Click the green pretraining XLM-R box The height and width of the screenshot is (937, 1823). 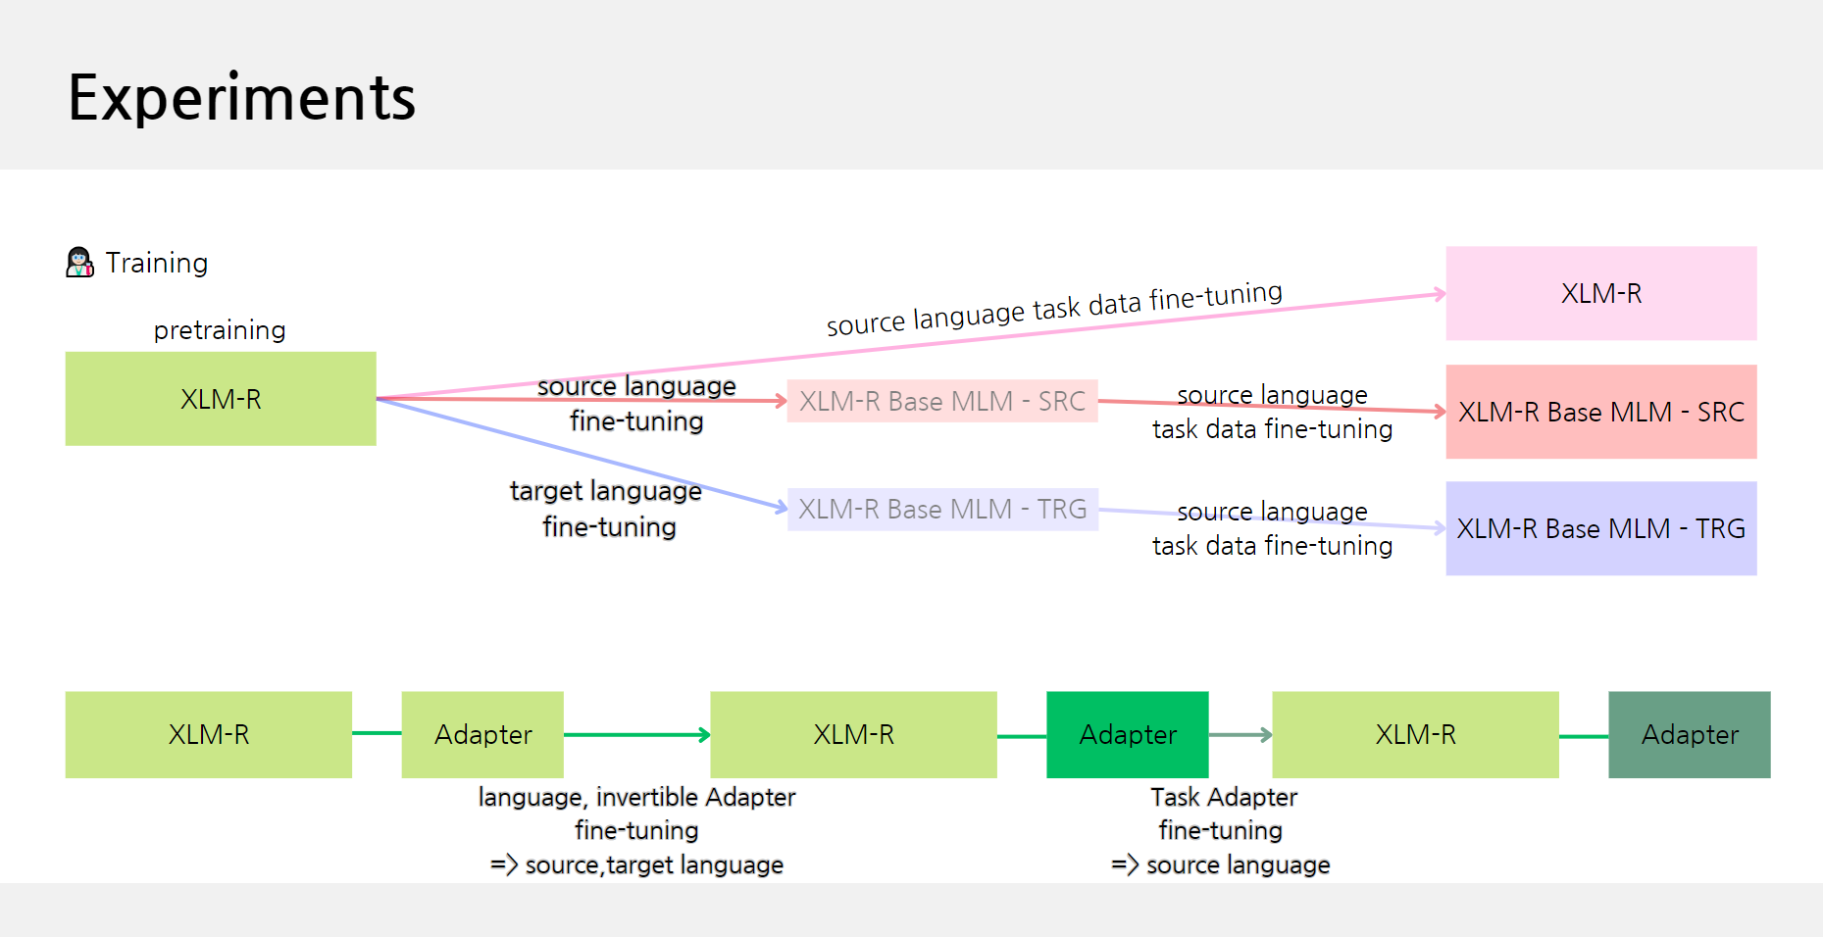[x=221, y=399]
